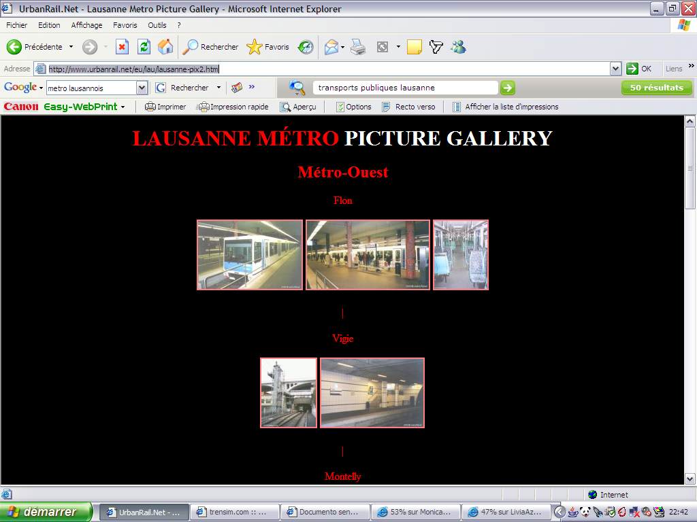
Task: Expand the address bar URL dropdown
Action: [615, 69]
